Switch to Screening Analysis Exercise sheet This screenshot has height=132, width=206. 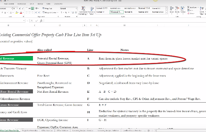[x=82, y=131]
